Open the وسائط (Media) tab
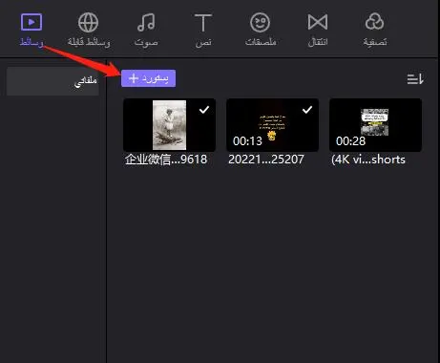 [31, 30]
